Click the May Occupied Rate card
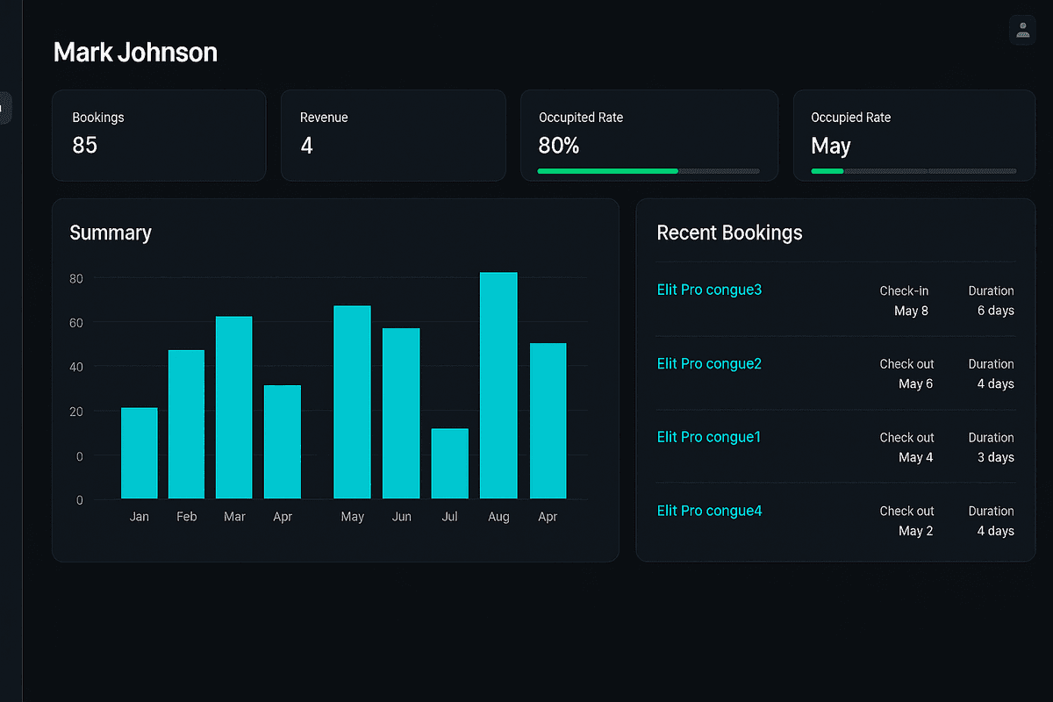This screenshot has width=1053, height=702. (914, 135)
